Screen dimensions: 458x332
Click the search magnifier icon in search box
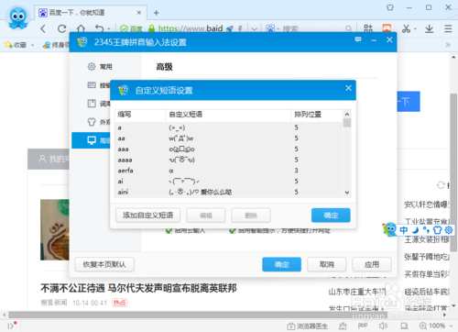tap(348, 28)
